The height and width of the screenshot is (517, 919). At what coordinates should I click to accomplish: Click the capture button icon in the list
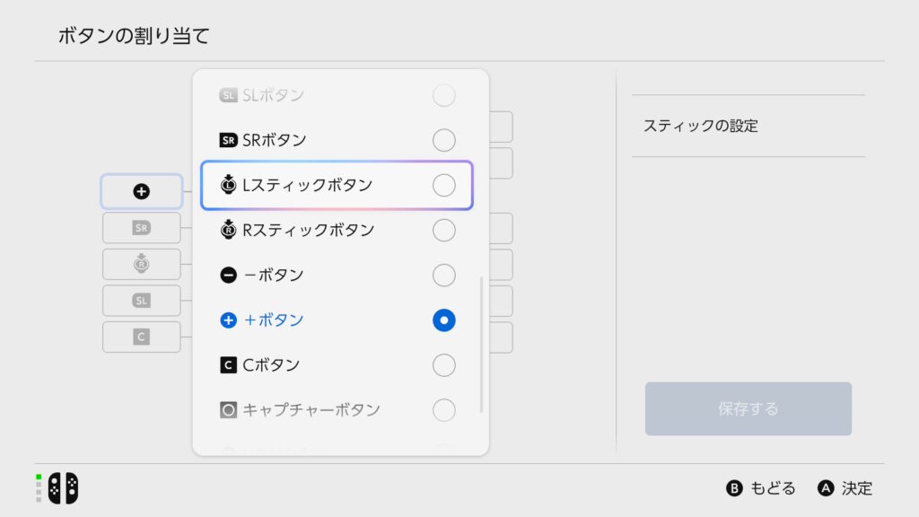[229, 410]
